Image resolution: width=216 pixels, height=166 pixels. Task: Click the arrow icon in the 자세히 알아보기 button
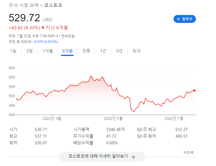(x=133, y=157)
